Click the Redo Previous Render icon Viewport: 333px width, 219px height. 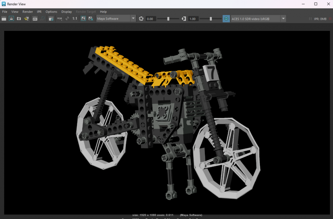(x=4, y=19)
